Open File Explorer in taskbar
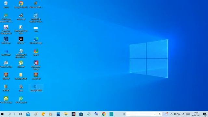The width and height of the screenshot is (208, 117). [66, 114]
